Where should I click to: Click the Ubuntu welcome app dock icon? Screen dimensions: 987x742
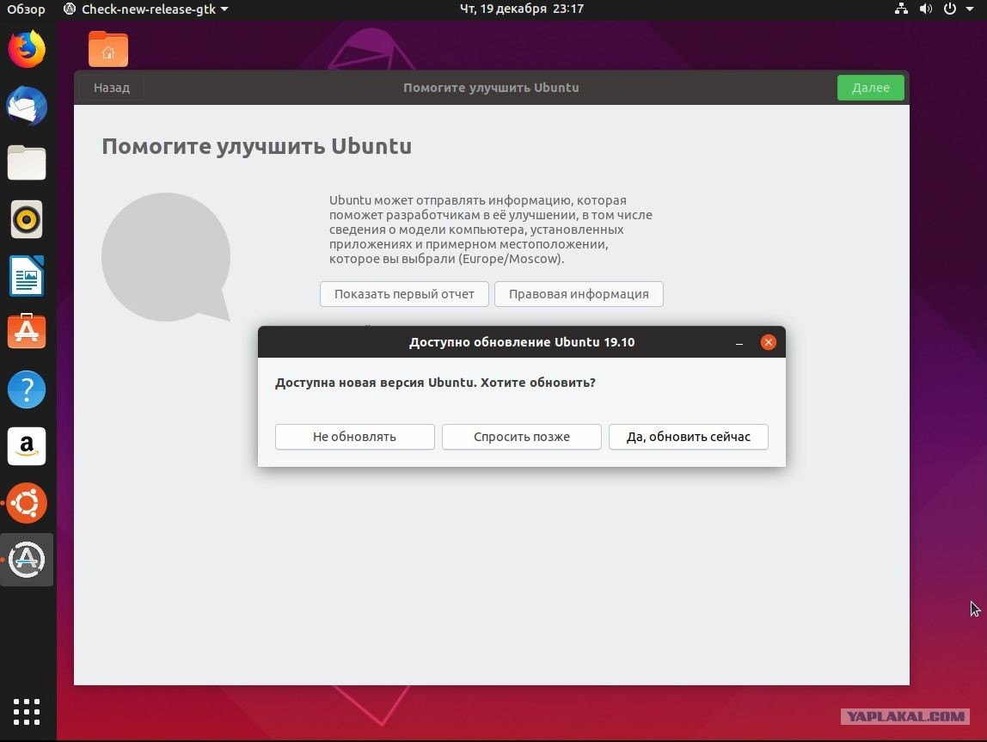pyautogui.click(x=27, y=503)
